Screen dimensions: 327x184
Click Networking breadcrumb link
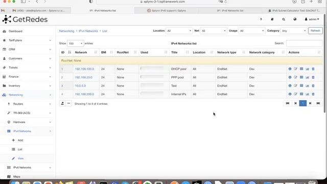[66, 31]
